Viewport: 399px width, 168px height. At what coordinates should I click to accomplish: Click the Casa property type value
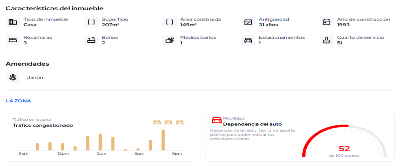tap(30, 25)
